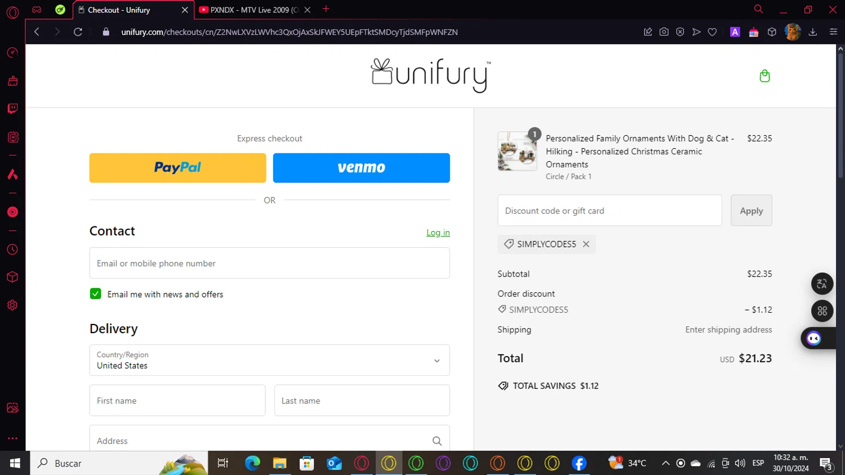Click the Enter shipping address text
845x475 pixels.
tap(728, 330)
